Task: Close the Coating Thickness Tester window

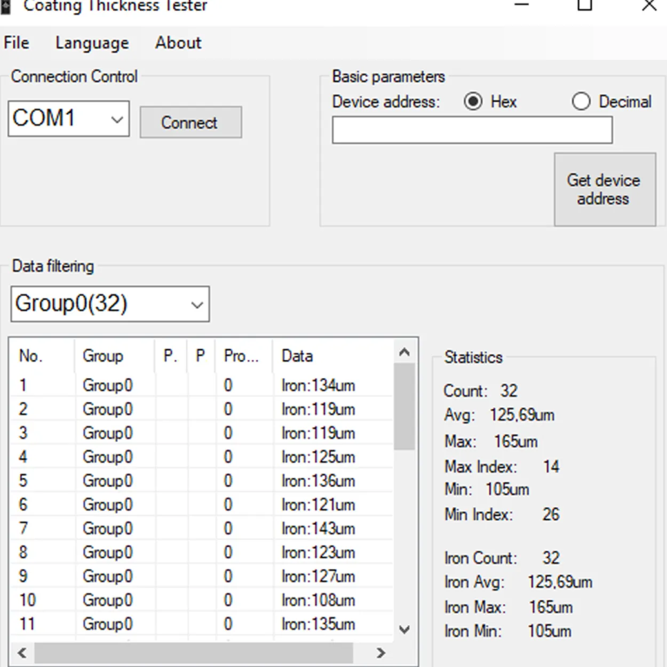Action: pos(649,5)
